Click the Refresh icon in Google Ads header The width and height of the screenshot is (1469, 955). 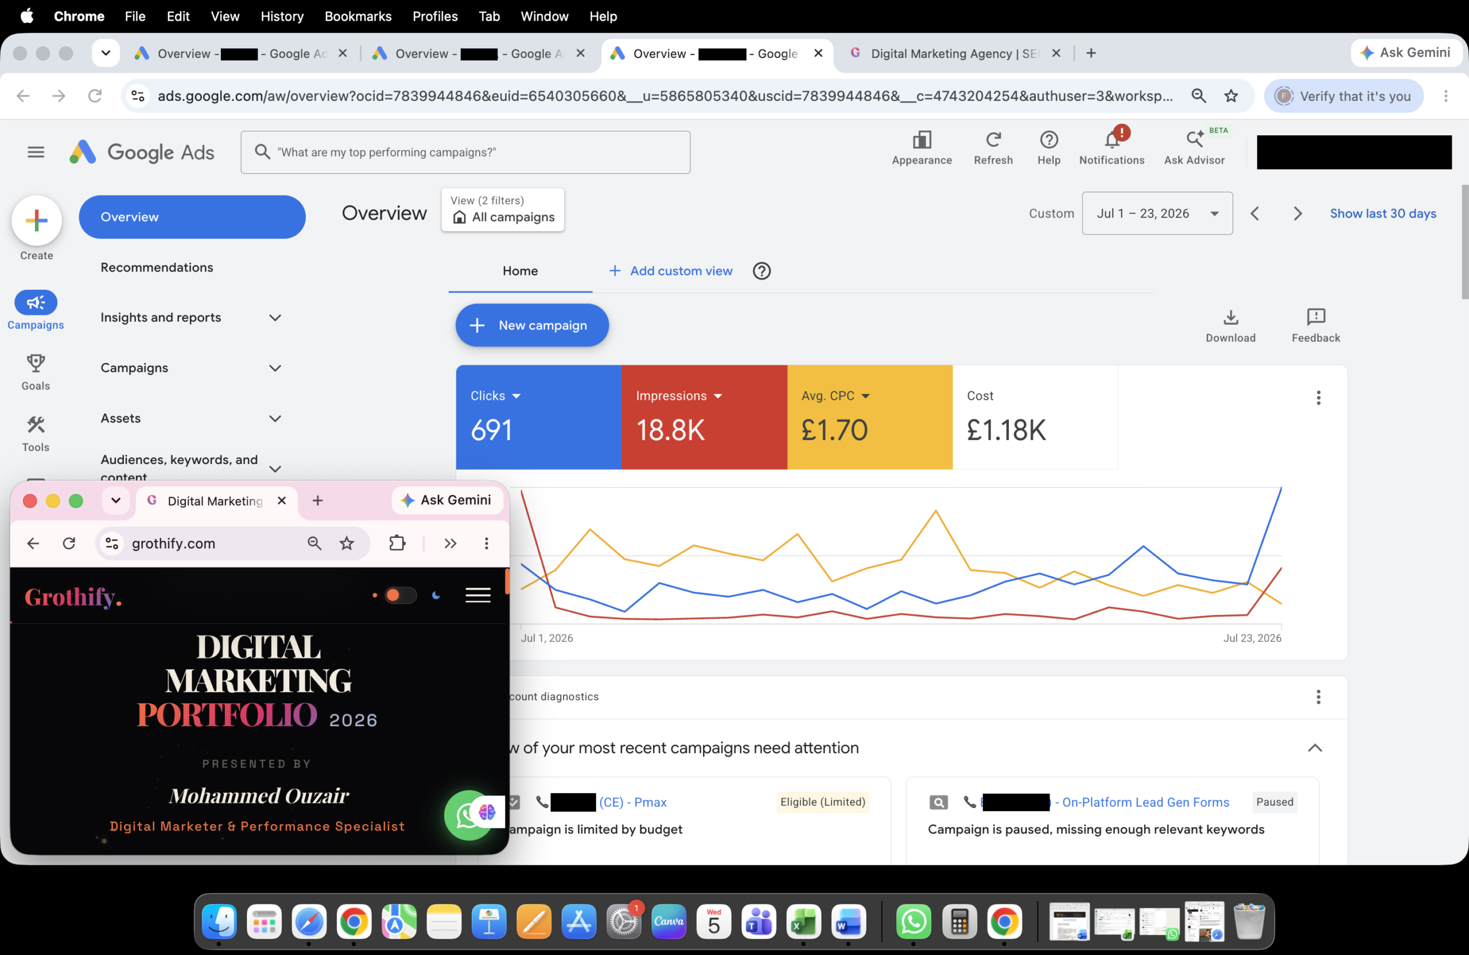(x=993, y=140)
